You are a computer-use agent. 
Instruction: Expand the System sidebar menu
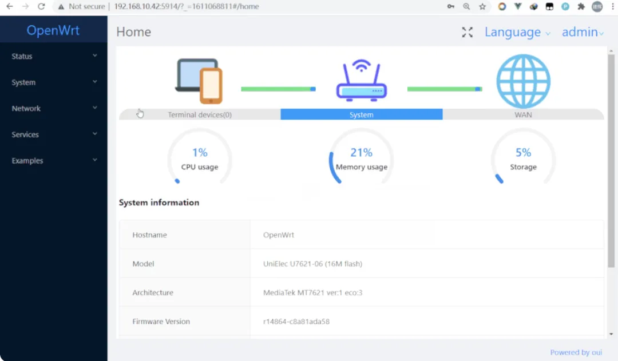[x=54, y=82]
